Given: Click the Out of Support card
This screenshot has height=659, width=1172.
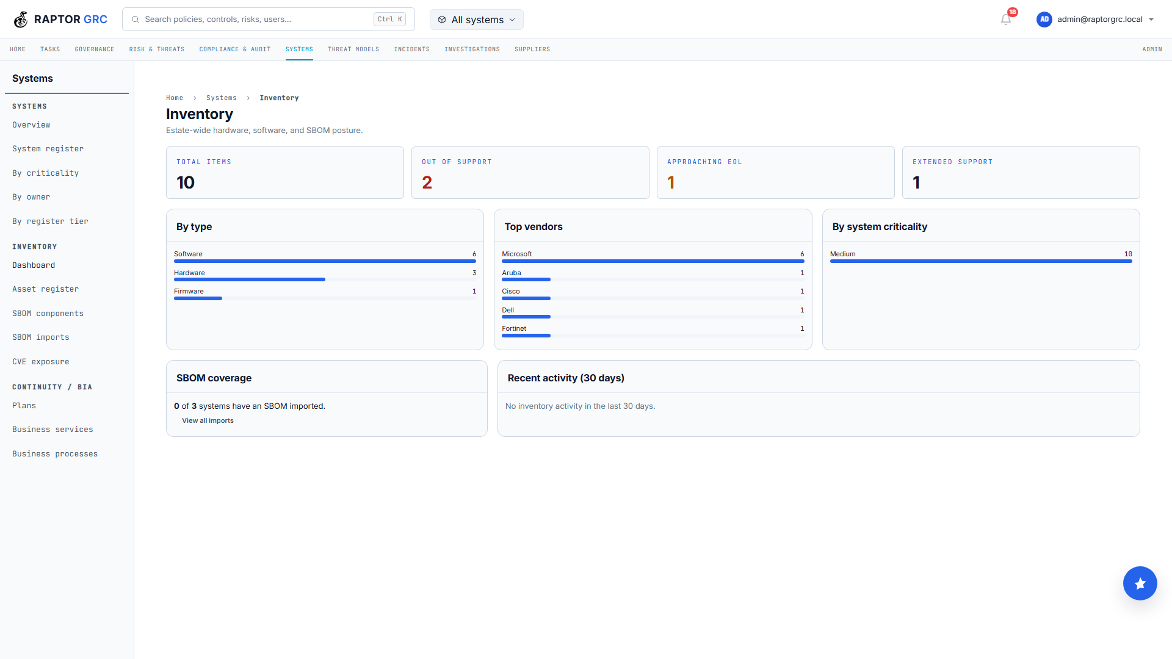Looking at the screenshot, I should (x=530, y=173).
